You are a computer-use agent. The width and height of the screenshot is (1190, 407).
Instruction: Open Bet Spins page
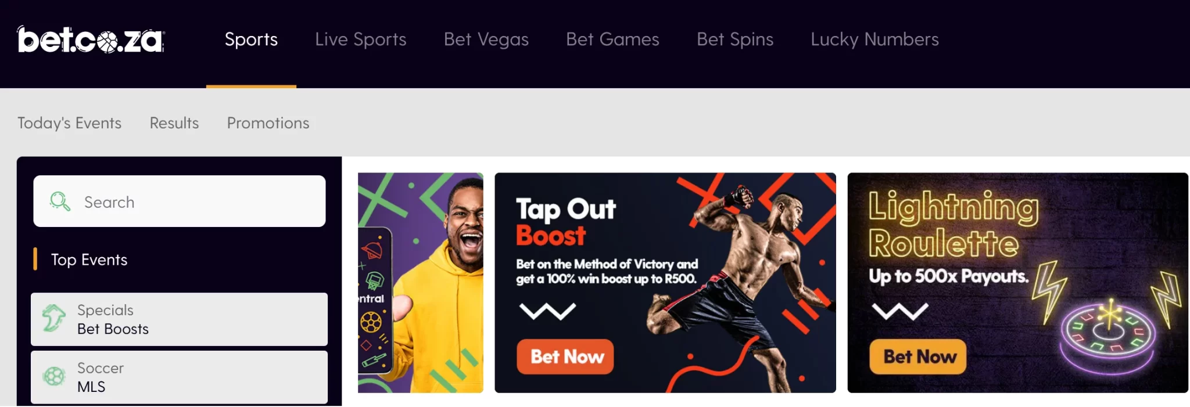735,39
